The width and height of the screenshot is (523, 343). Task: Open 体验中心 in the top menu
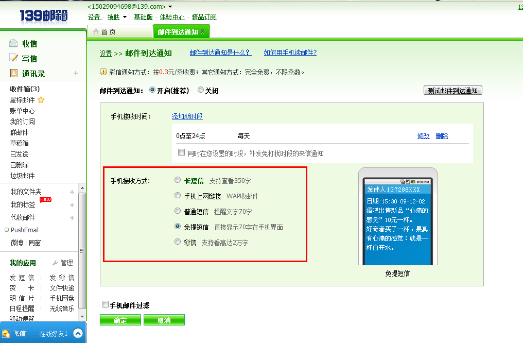tap(172, 17)
